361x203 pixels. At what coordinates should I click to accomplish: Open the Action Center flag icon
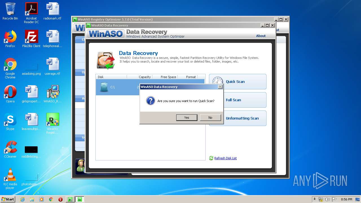pyautogui.click(x=334, y=199)
